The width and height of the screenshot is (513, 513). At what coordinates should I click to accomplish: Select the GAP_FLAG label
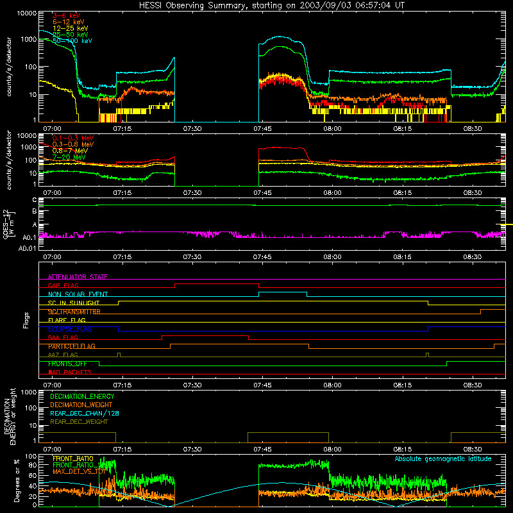[x=63, y=285]
